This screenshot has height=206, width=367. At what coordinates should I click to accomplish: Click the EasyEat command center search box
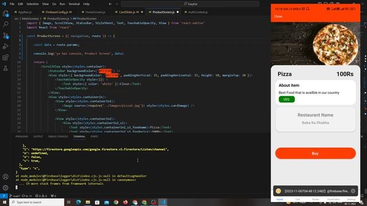tap(190, 4)
